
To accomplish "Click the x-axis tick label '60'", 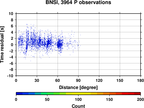I will pyautogui.click(x=58, y=80).
